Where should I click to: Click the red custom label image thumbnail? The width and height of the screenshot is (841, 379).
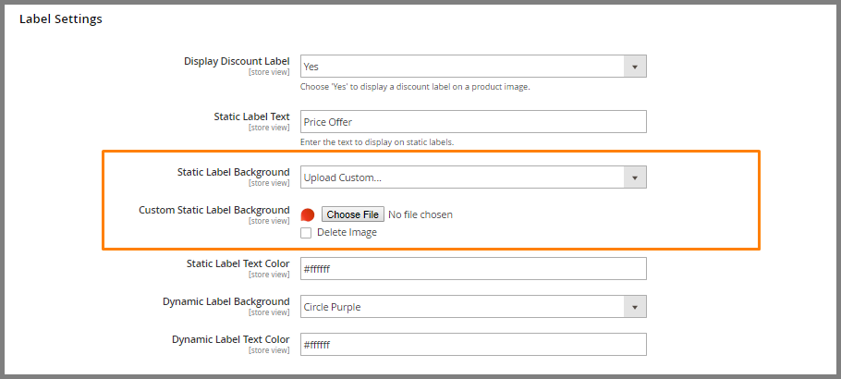coord(308,214)
